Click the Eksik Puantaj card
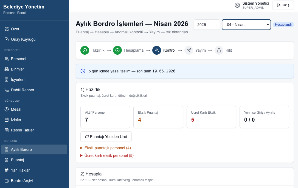 pyautogui.click(x=158, y=117)
